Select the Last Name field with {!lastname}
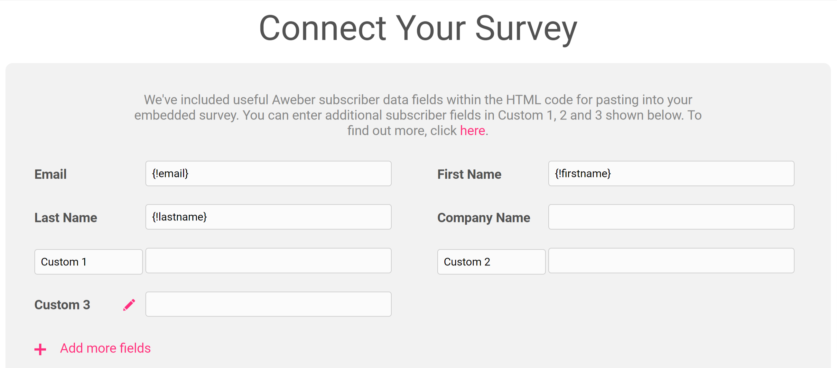 point(268,217)
